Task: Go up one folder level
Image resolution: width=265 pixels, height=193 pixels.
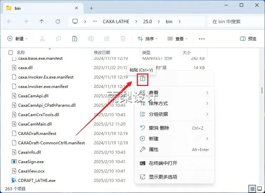Action: tap(42, 21)
